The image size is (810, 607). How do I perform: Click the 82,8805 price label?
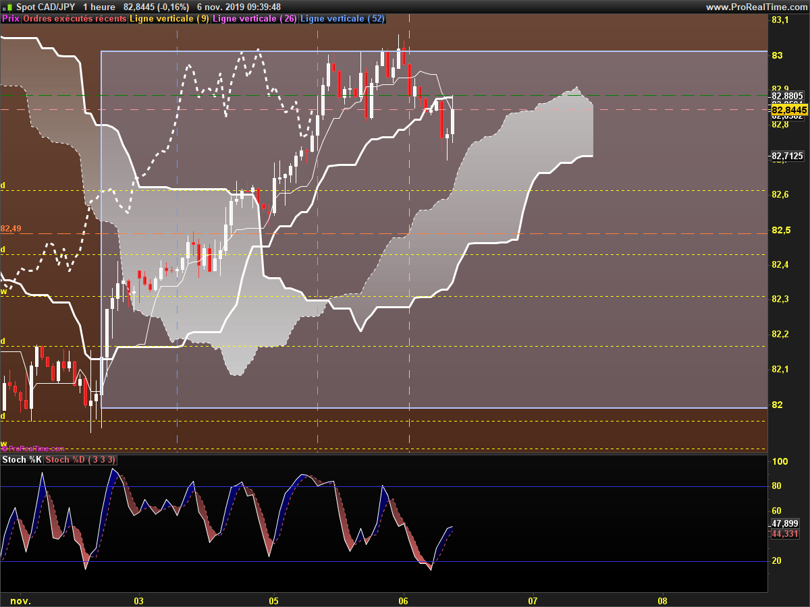787,96
